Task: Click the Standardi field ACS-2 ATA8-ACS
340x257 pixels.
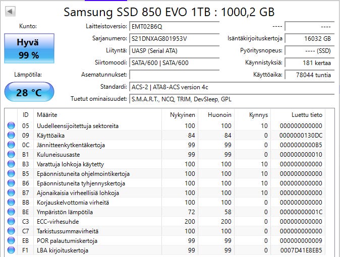Action: click(232, 87)
